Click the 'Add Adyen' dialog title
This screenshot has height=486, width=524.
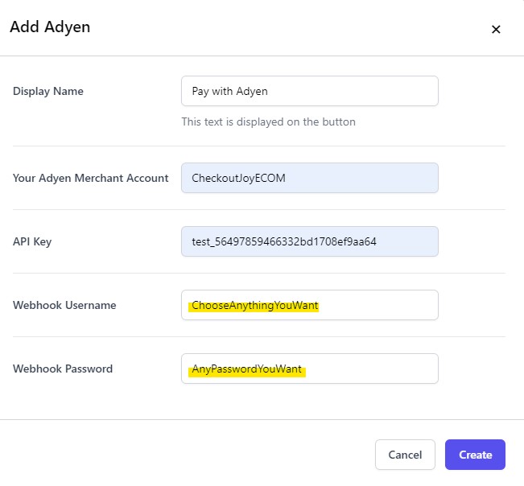point(50,27)
